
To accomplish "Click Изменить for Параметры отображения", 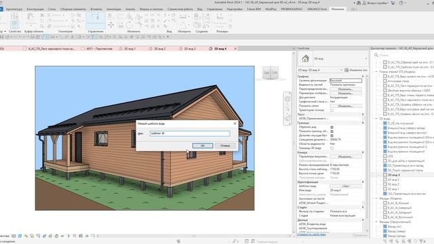I will tap(346, 94).
